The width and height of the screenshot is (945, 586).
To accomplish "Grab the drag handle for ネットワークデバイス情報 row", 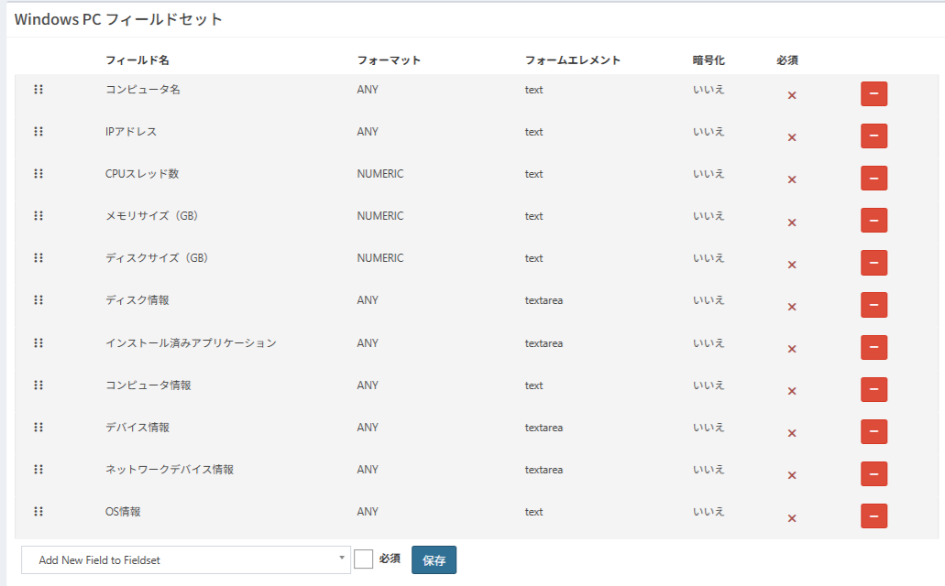I will [38, 469].
